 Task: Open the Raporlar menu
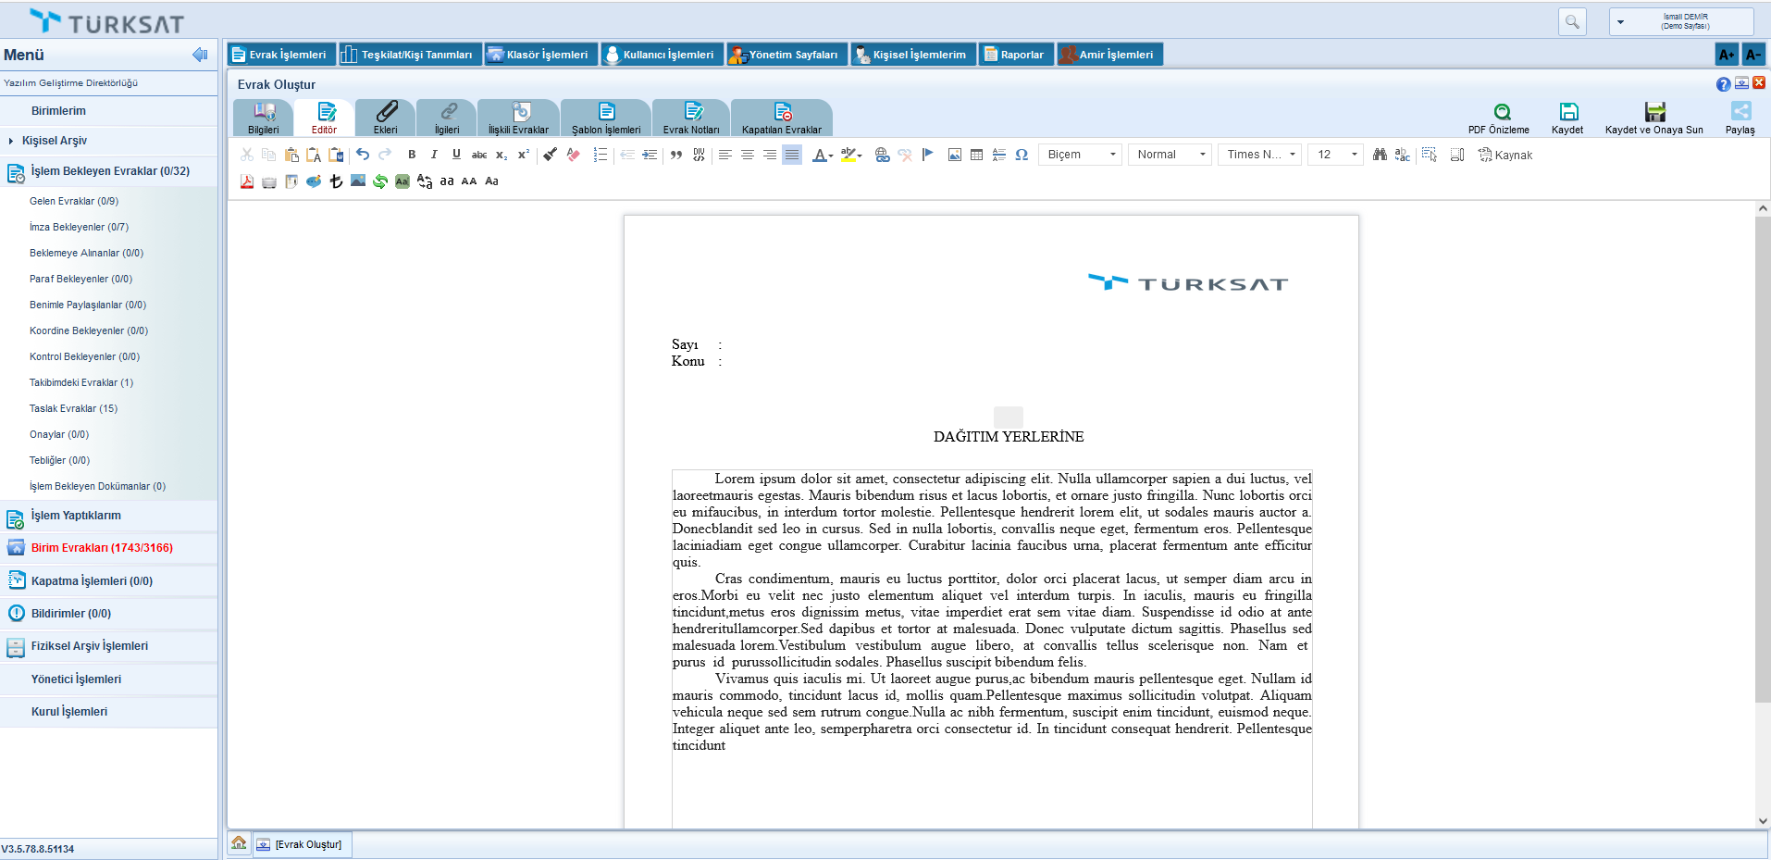(x=1015, y=55)
